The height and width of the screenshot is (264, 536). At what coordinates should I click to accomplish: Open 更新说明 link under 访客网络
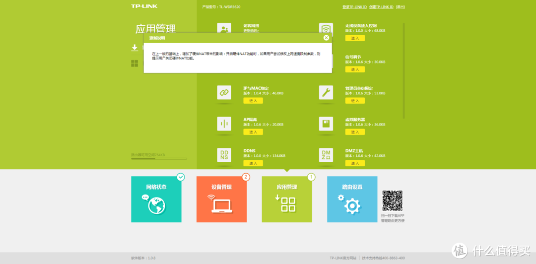[x=251, y=31]
